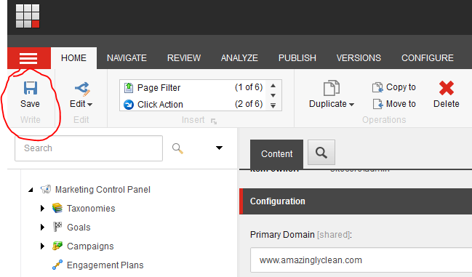Click the Duplicate icon

point(332,89)
